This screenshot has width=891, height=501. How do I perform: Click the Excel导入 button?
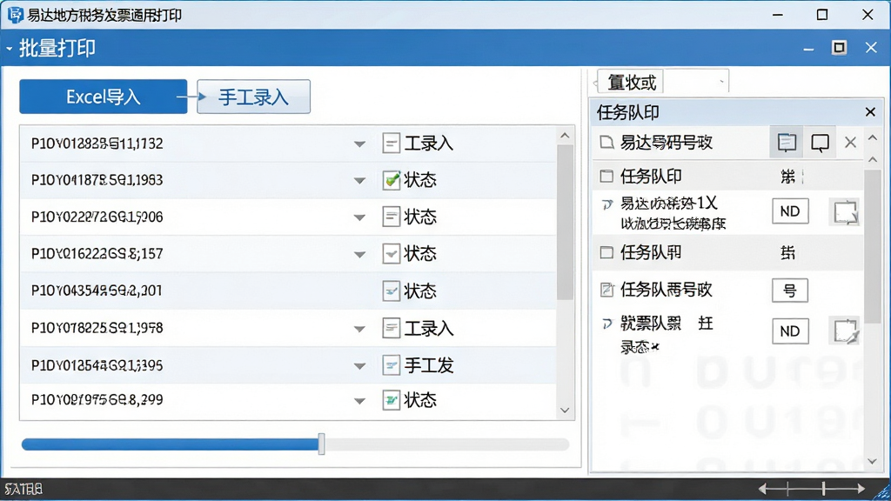[x=103, y=97]
